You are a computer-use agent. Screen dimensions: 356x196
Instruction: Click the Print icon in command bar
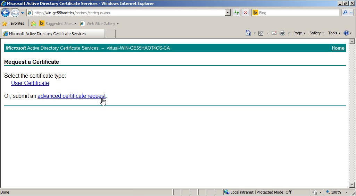point(282,33)
